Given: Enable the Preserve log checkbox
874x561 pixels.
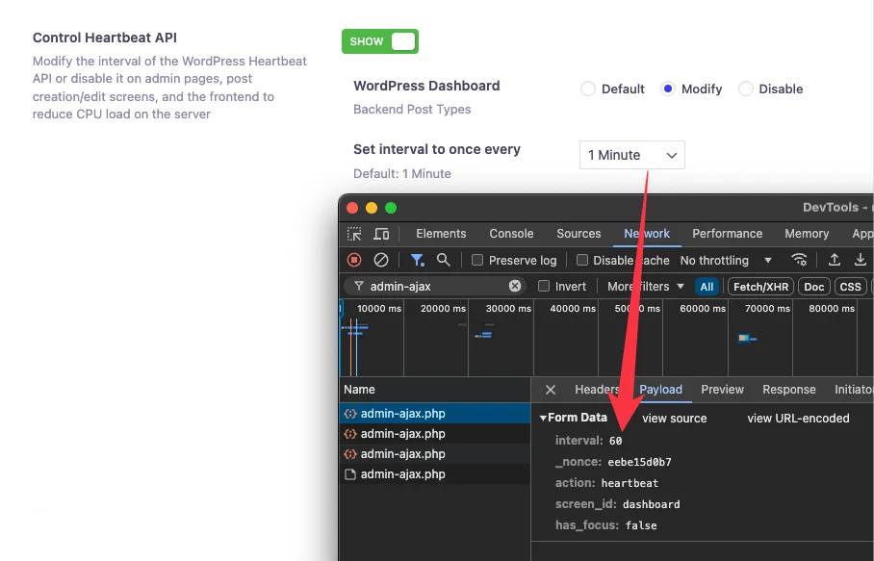Looking at the screenshot, I should pyautogui.click(x=477, y=260).
